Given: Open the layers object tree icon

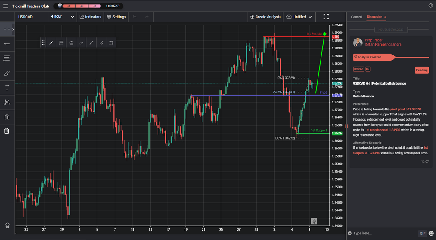Looking at the screenshot, I should tap(7, 225).
